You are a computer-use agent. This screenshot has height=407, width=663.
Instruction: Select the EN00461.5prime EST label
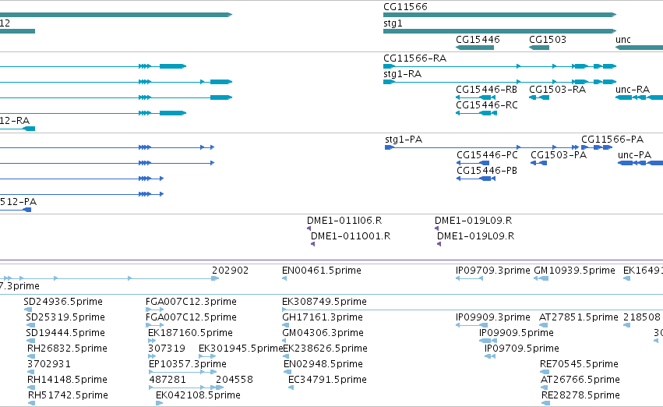322,271
